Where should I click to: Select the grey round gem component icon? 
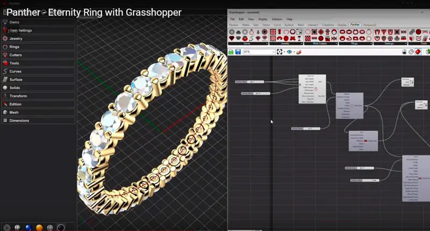point(232,32)
